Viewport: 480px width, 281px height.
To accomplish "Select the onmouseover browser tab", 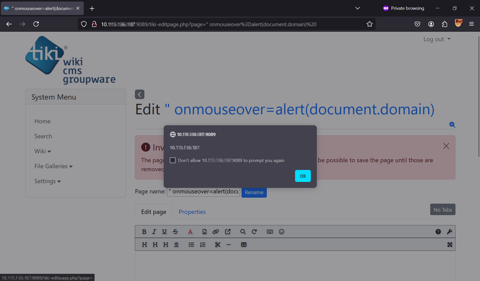I will click(x=42, y=8).
